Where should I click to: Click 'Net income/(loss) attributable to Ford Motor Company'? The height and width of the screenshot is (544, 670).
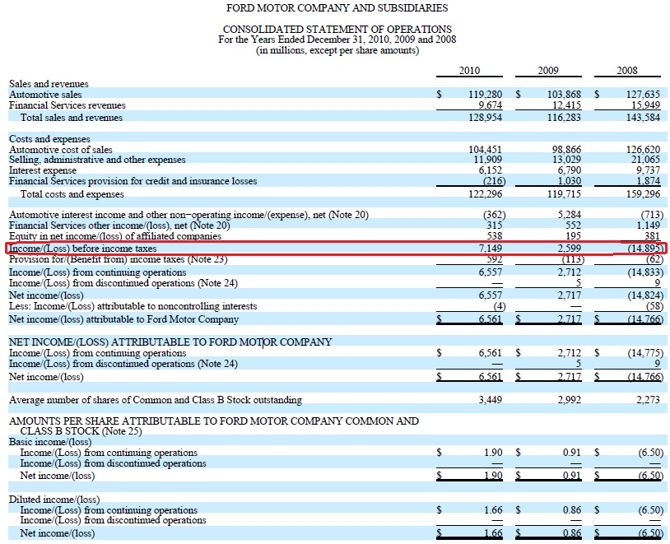123,319
